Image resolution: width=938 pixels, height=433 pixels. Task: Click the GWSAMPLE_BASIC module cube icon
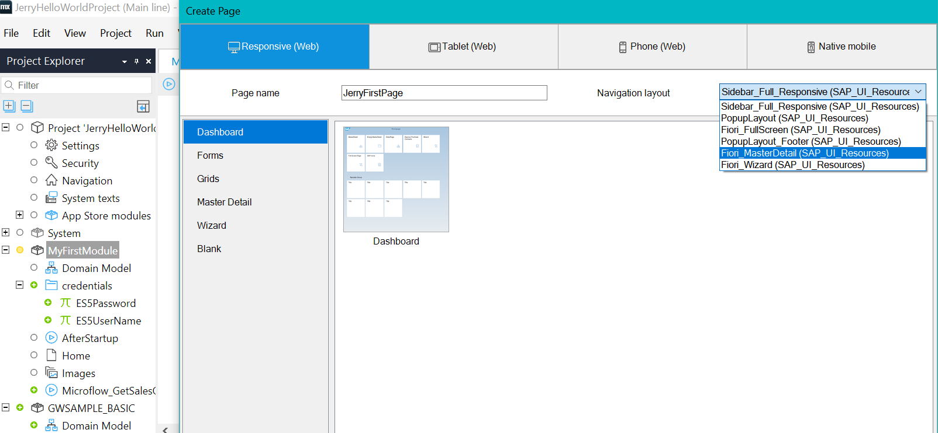tap(37, 408)
